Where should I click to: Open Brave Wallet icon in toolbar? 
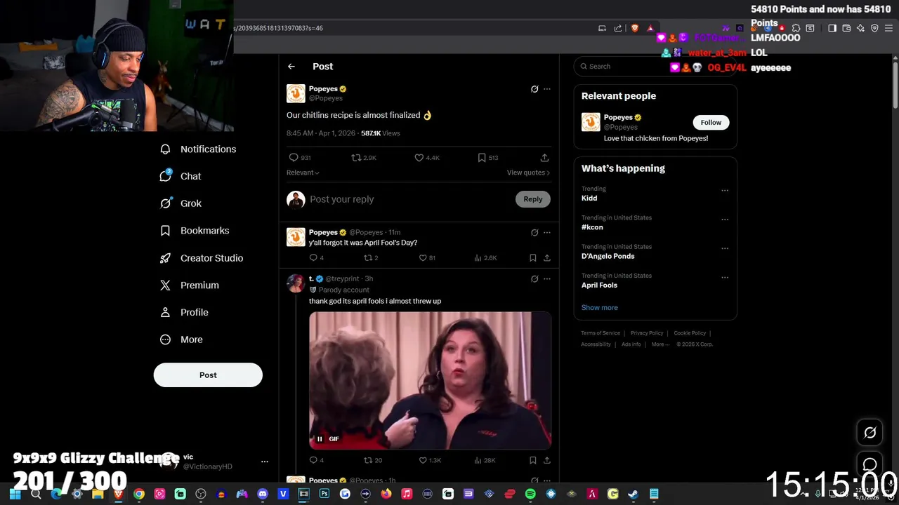[846, 28]
